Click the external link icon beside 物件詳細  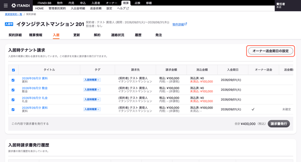click(x=186, y=24)
